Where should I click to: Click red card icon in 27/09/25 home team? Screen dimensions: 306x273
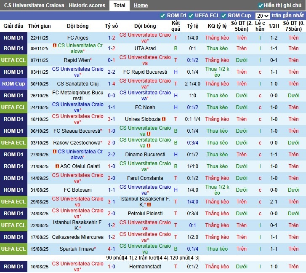pyautogui.click(x=55, y=152)
